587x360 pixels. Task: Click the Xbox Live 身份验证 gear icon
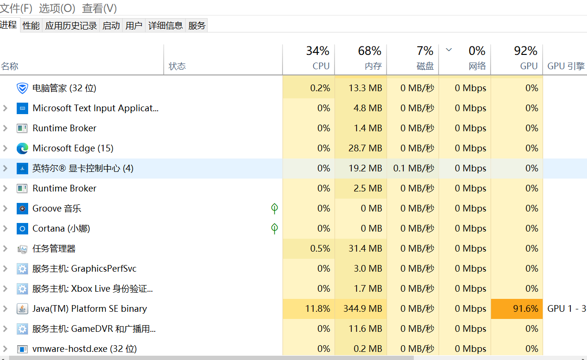[x=22, y=289]
